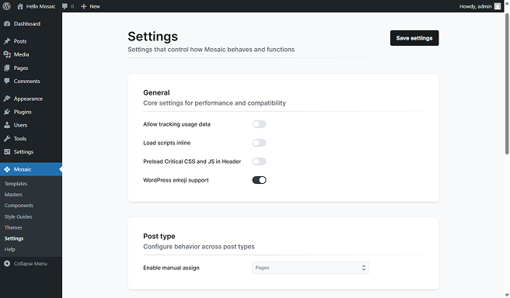Click the WordPress logo icon

(6, 6)
